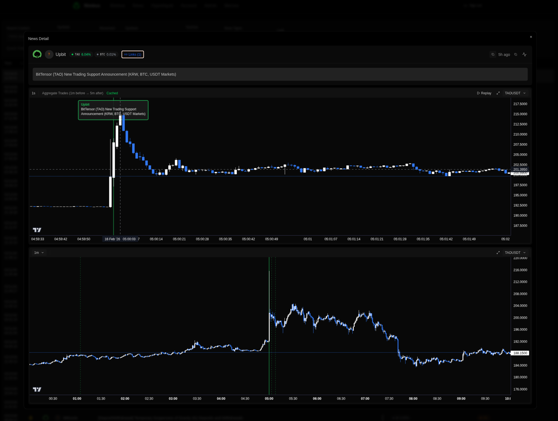Click the Upbit announcement marker on chart
The width and height of the screenshot is (558, 421).
point(113,110)
